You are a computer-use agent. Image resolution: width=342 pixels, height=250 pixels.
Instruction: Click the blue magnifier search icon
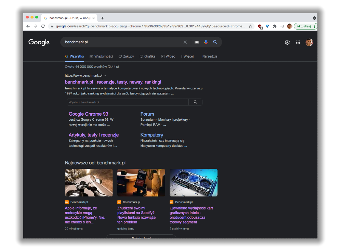[x=215, y=42]
